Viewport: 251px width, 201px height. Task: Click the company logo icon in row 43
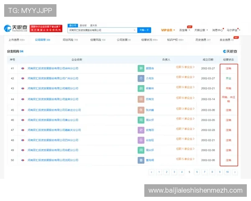point(23,88)
